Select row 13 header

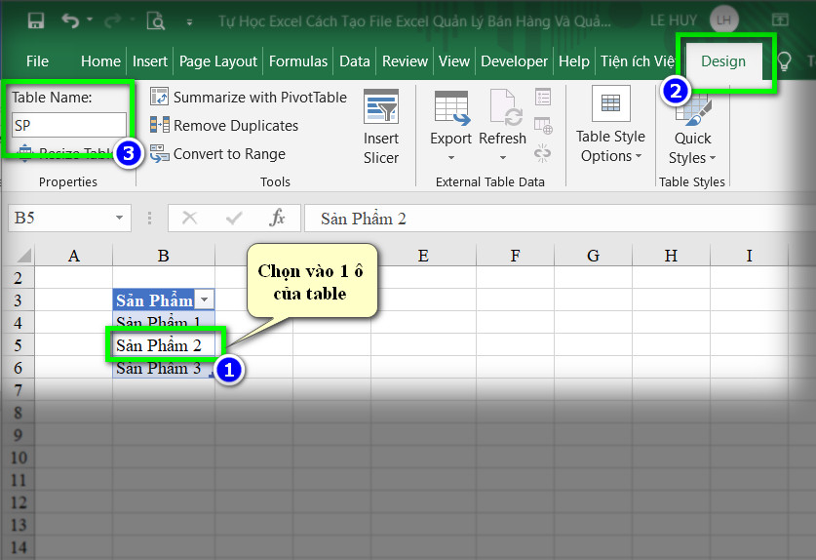coord(18,525)
